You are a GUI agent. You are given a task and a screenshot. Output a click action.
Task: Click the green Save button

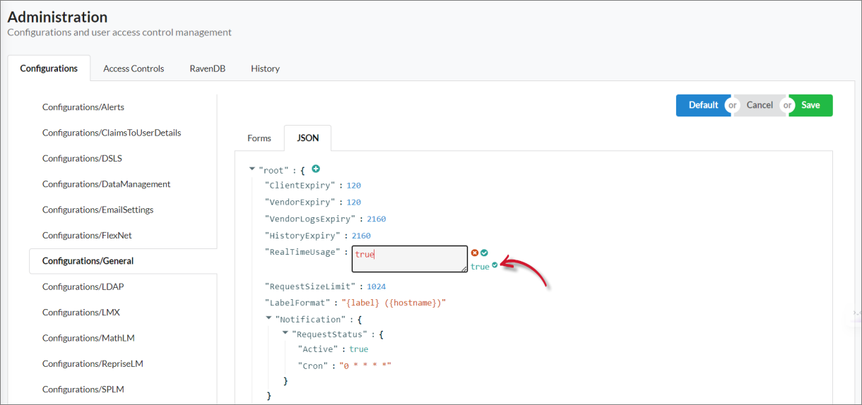(810, 105)
